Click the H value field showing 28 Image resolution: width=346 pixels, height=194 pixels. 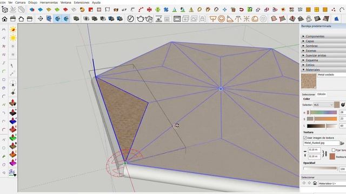(x=342, y=112)
